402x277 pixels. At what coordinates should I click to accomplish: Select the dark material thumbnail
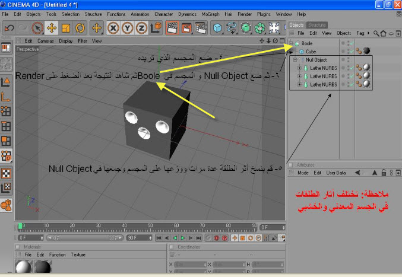coord(43,266)
